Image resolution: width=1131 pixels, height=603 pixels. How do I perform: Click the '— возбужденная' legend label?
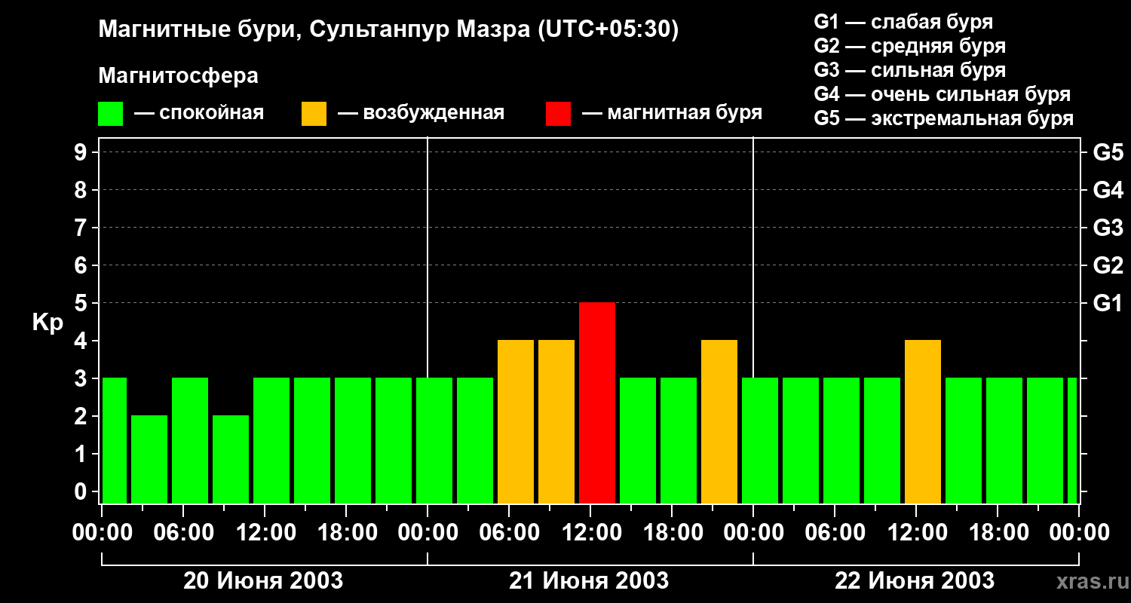point(421,113)
